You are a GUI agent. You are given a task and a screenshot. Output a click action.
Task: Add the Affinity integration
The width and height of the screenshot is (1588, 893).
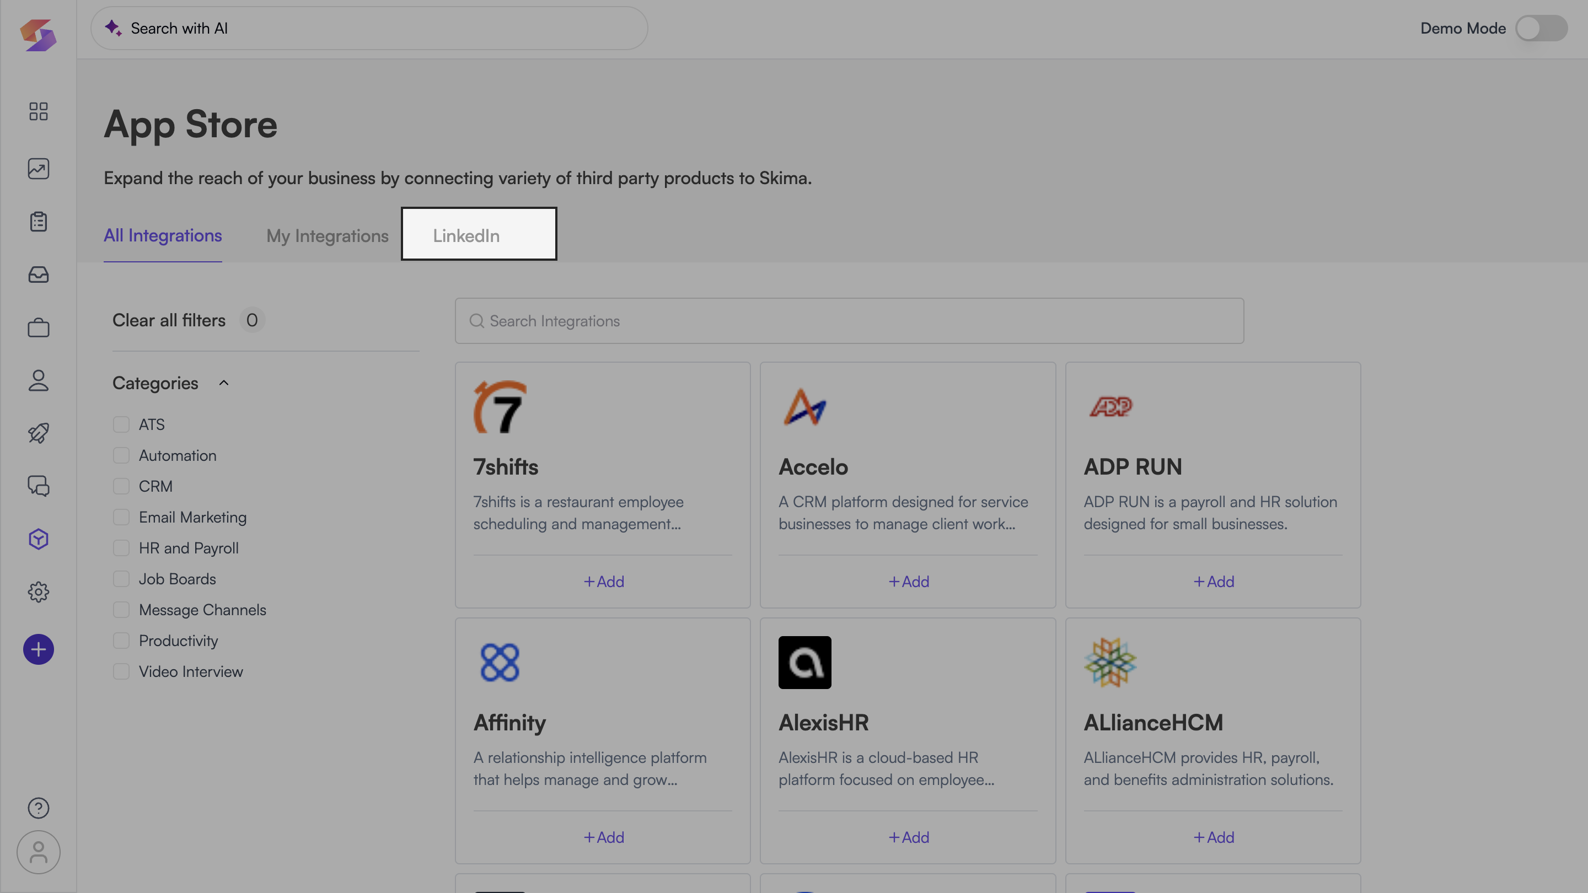pos(604,837)
